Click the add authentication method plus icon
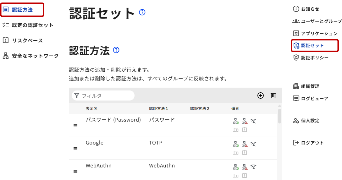Viewport: 342px width, 180px height. (261, 95)
